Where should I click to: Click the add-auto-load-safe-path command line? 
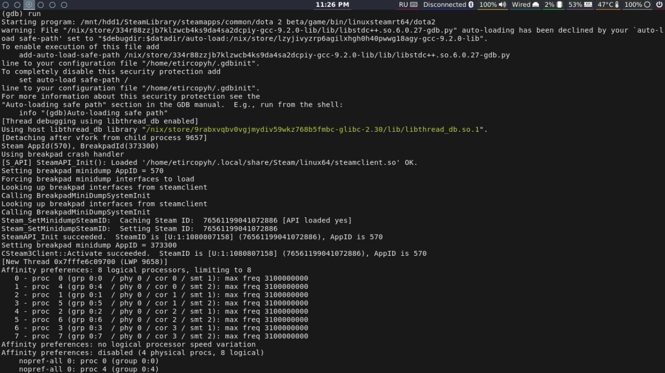pos(264,54)
